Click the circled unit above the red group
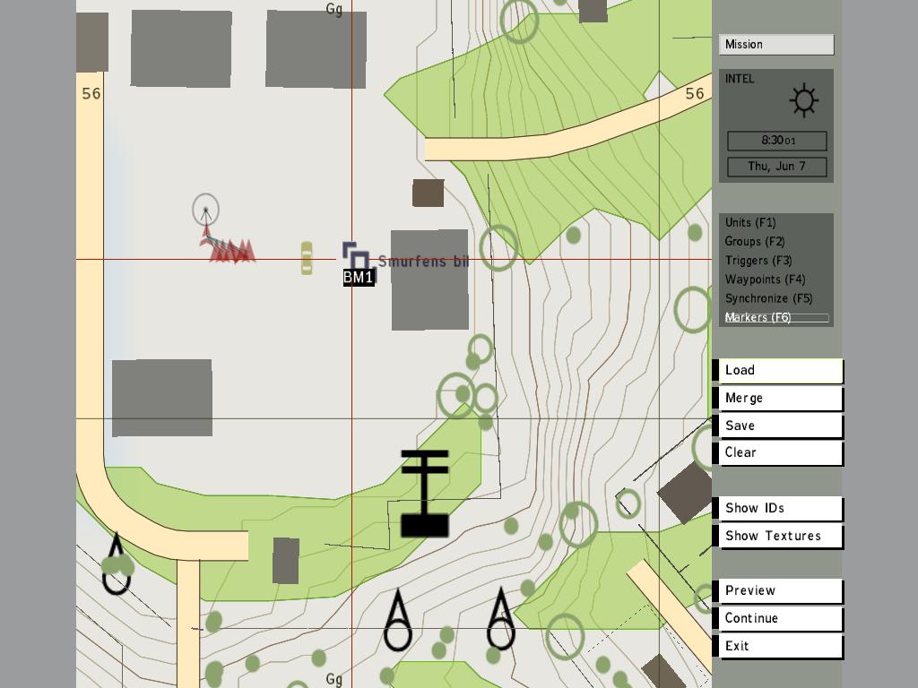Image resolution: width=918 pixels, height=688 pixels. (x=205, y=210)
